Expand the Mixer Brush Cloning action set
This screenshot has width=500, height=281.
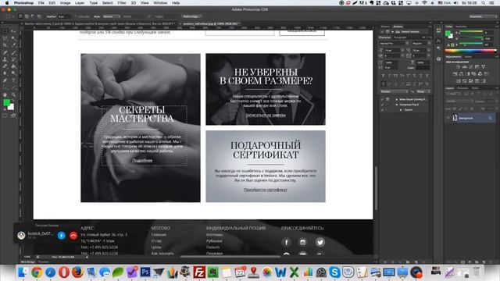tap(397, 99)
